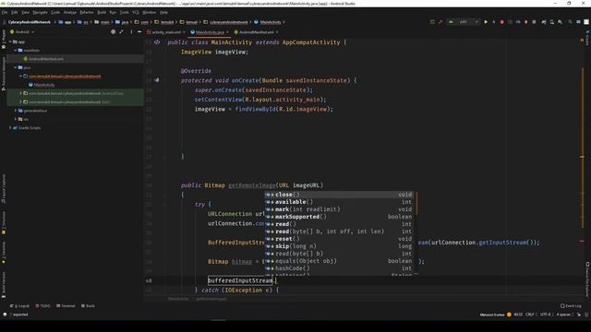Click the MainActivity breadcrumb in navigation bar
Image resolution: width=591 pixels, height=332 pixels.
pos(268,22)
